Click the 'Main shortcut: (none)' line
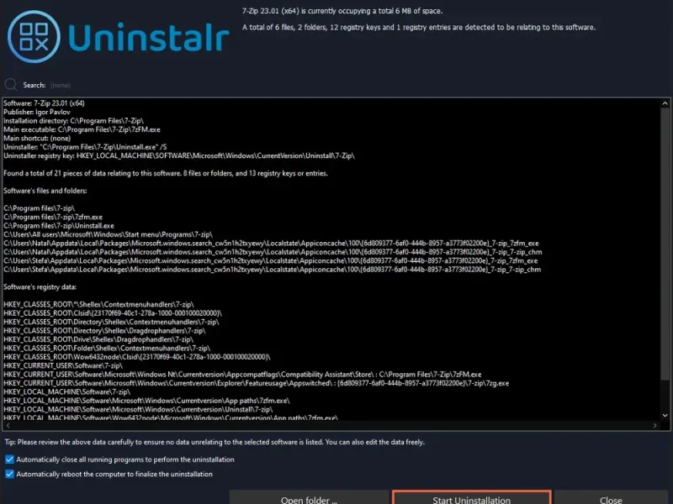The height and width of the screenshot is (504, 673). (37, 138)
